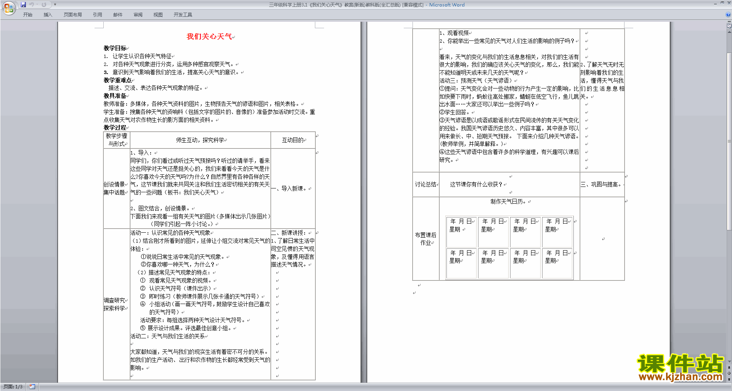Click table header 互动目的
The width and height of the screenshot is (732, 391).
(292, 140)
